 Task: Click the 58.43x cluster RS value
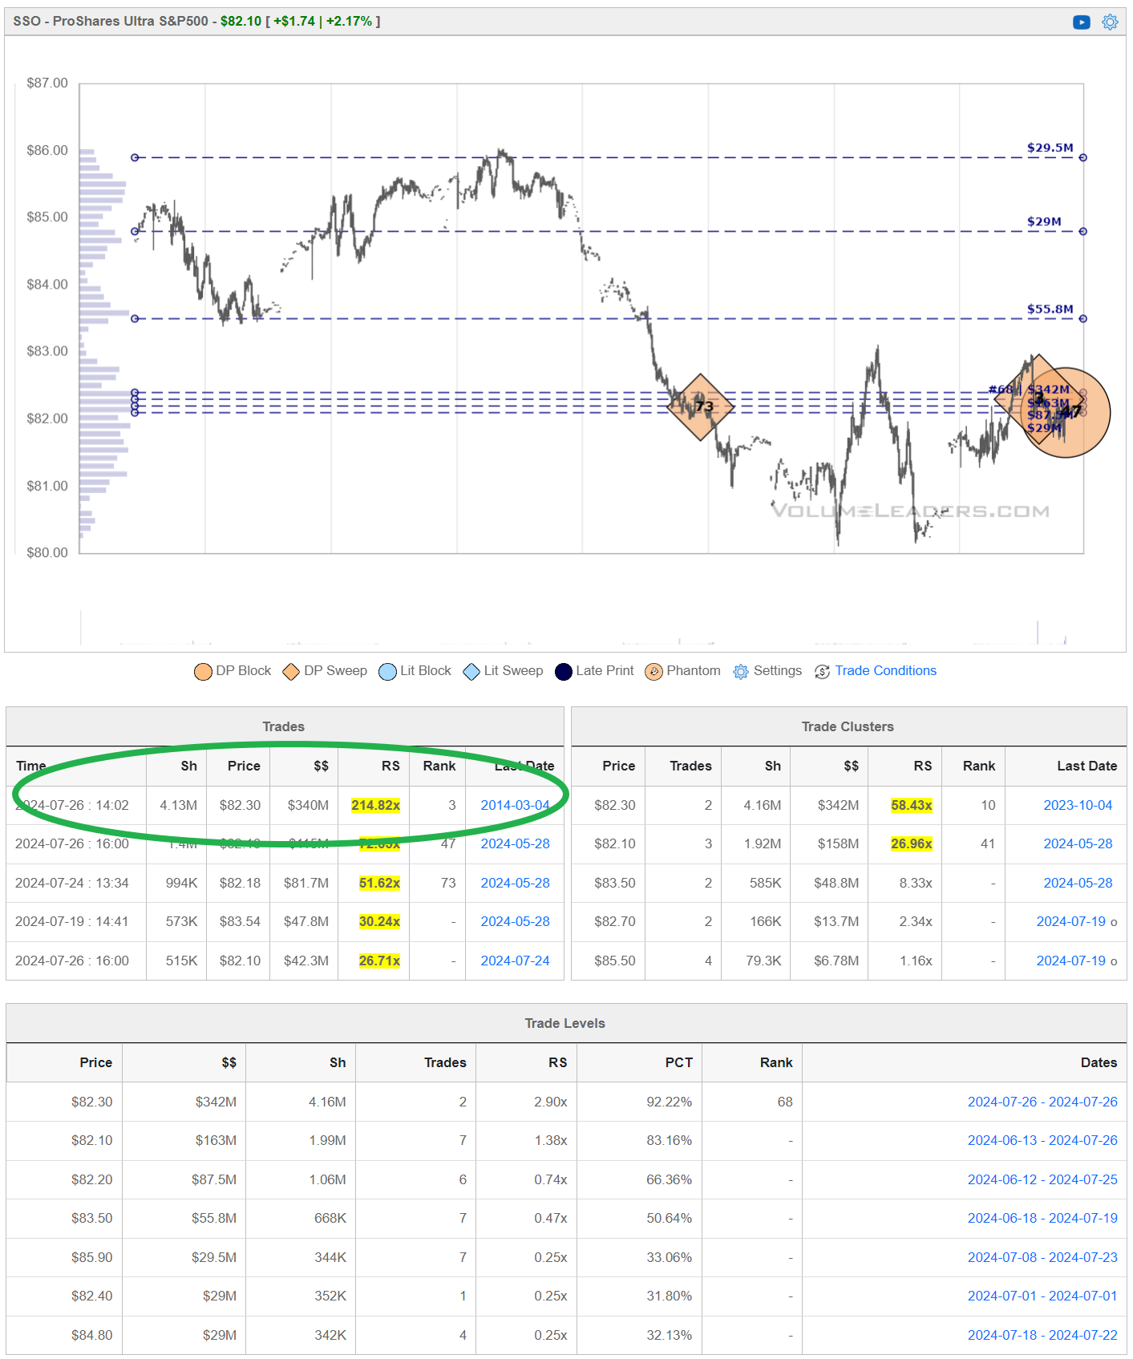[x=912, y=805]
